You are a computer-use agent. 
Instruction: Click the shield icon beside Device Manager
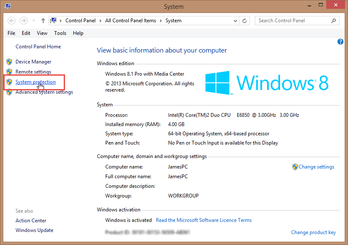9,62
